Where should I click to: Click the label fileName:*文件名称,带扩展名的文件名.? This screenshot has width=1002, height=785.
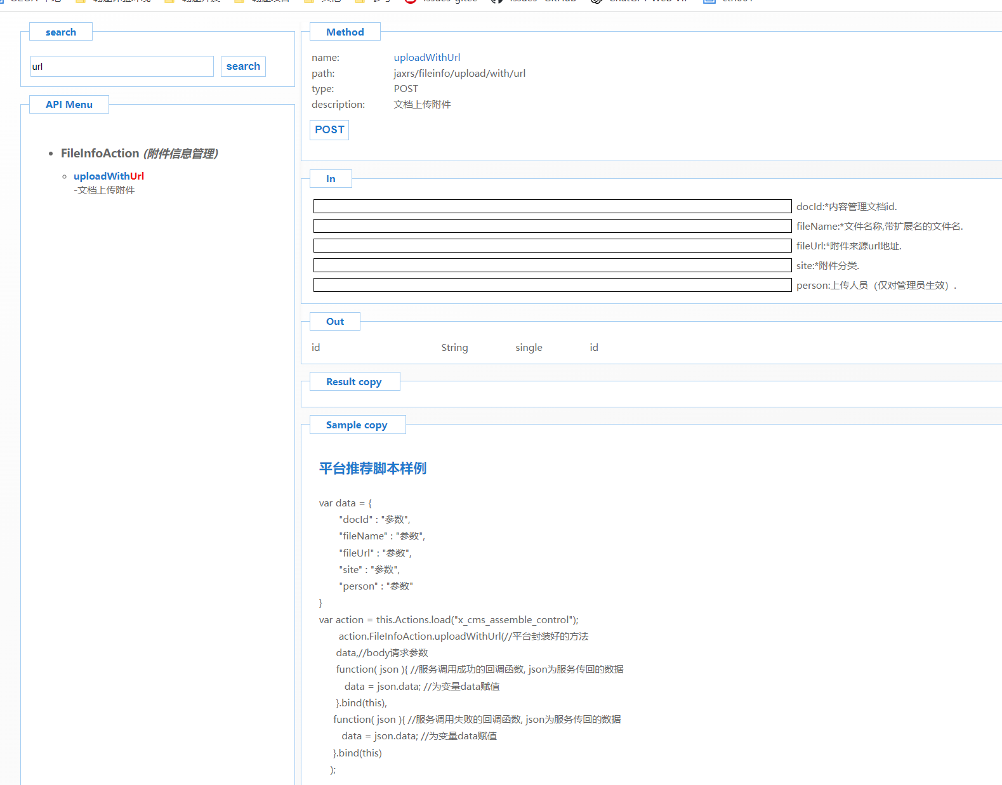point(880,227)
